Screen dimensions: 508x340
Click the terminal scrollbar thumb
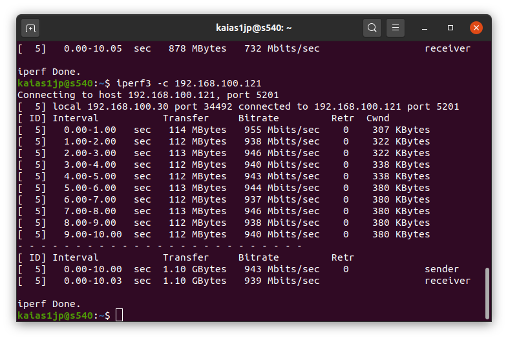[487, 293]
